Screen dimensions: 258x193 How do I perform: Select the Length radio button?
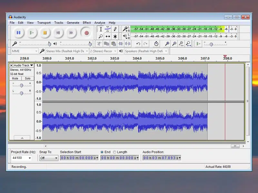[x=114, y=152]
